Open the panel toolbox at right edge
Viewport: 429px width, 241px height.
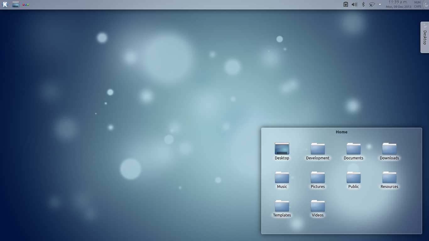[426, 4]
